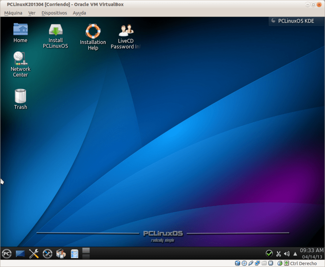Open the PC start menu launcher
This screenshot has height=267, width=325.
(x=7, y=254)
